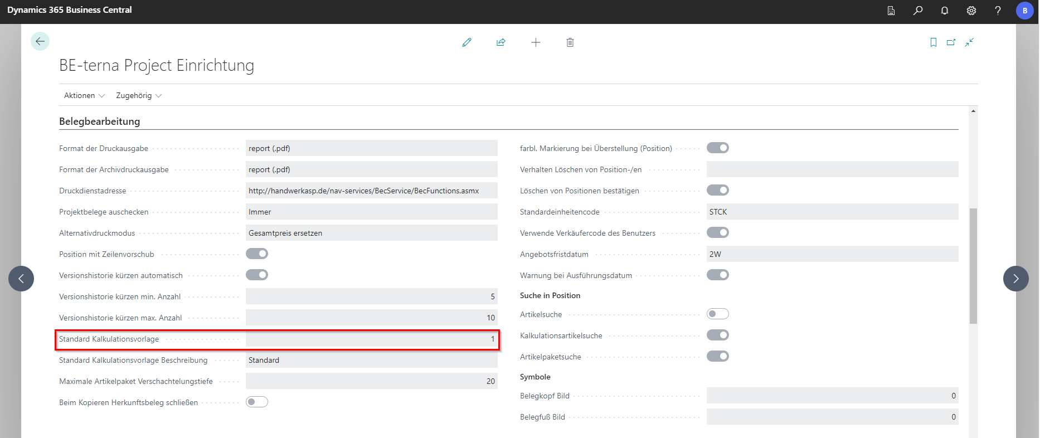Viewport: 1040px width, 438px height.
Task: Click the back arrow button
Action: click(x=40, y=41)
